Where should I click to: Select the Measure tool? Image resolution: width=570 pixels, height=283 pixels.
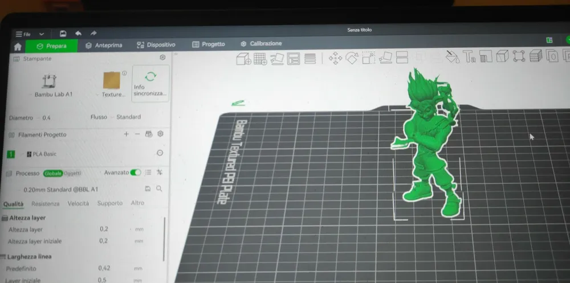[519, 56]
